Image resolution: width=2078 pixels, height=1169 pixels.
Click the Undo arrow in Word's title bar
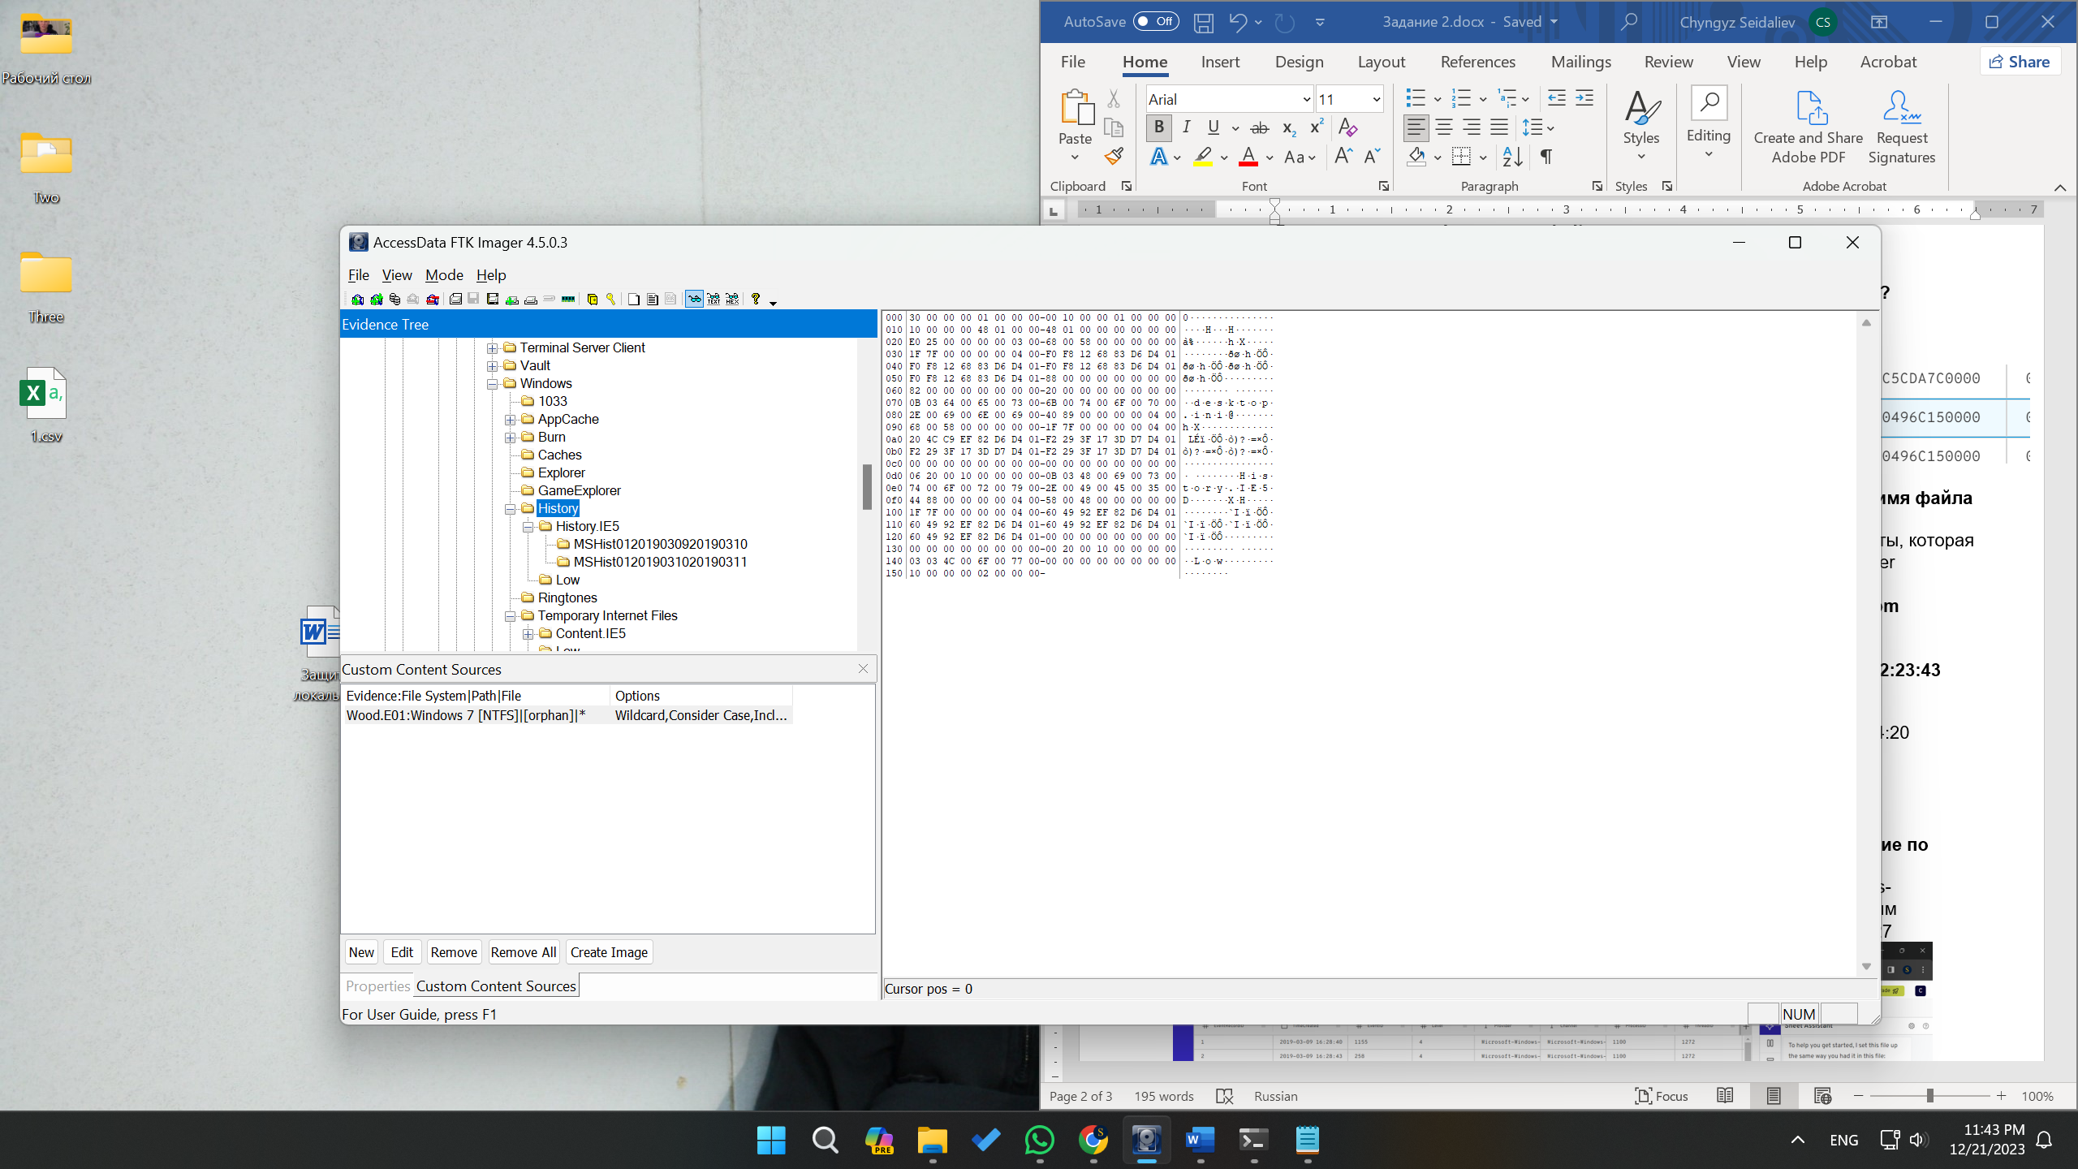(x=1238, y=22)
